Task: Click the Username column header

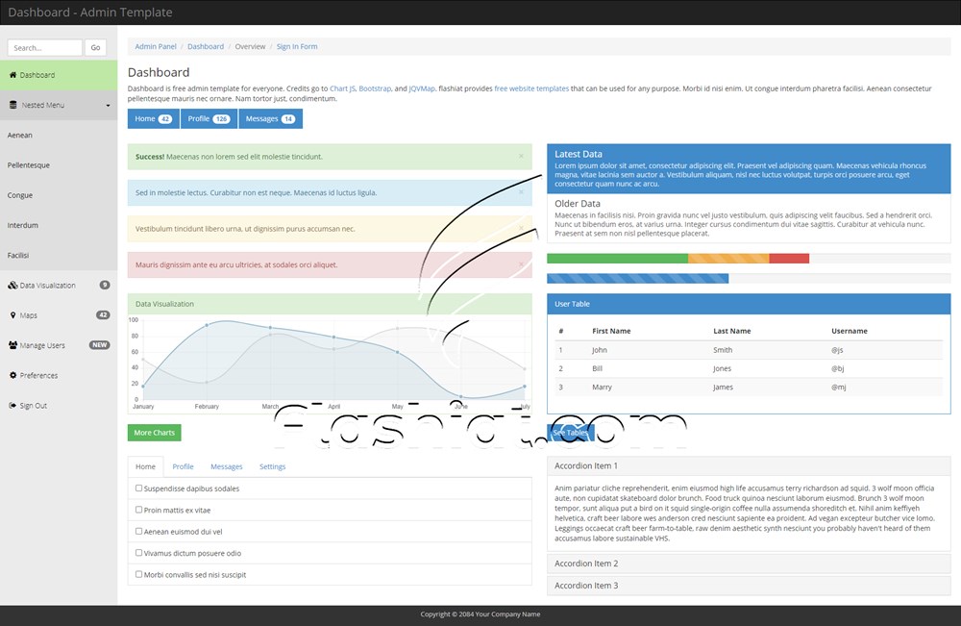Action: tap(849, 331)
